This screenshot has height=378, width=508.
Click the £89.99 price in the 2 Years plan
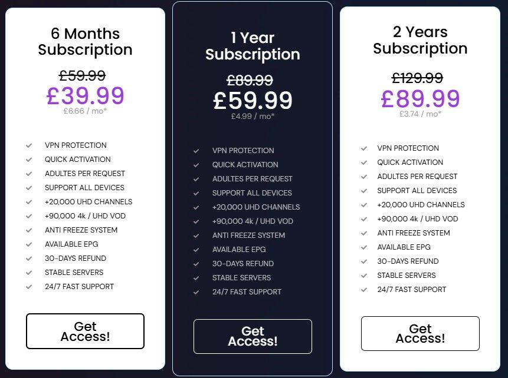[x=420, y=98]
